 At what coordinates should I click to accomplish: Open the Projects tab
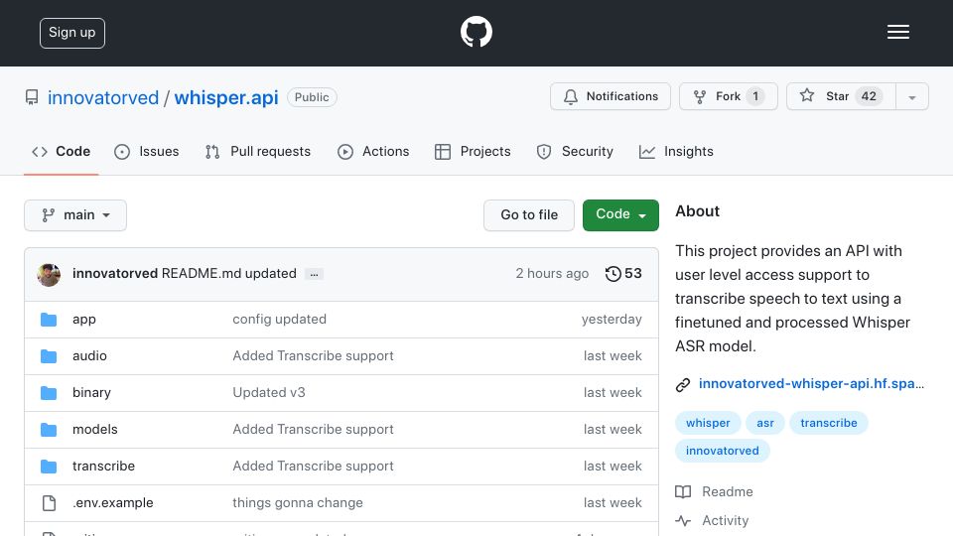click(x=473, y=151)
